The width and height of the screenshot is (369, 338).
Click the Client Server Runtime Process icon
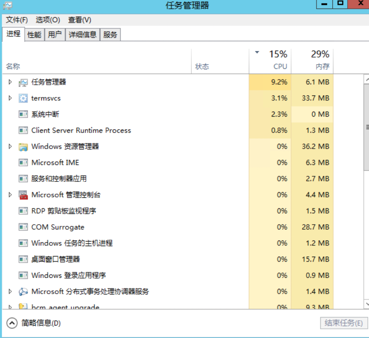tap(23, 131)
